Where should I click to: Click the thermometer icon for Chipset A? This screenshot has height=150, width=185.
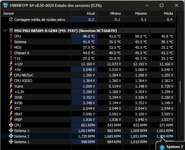point(11,53)
